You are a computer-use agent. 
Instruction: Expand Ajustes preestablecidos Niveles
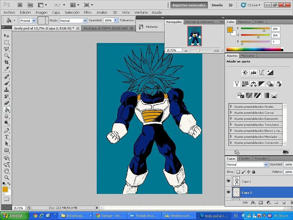(231, 107)
